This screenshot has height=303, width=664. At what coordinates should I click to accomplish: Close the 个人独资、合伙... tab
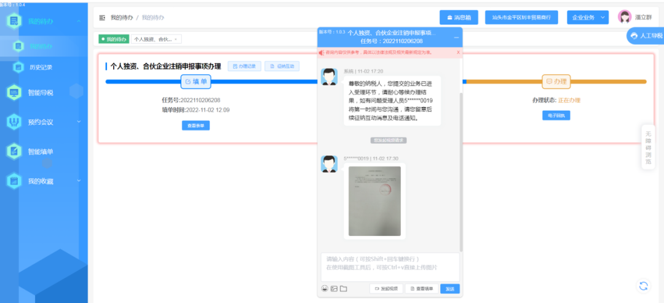[176, 39]
